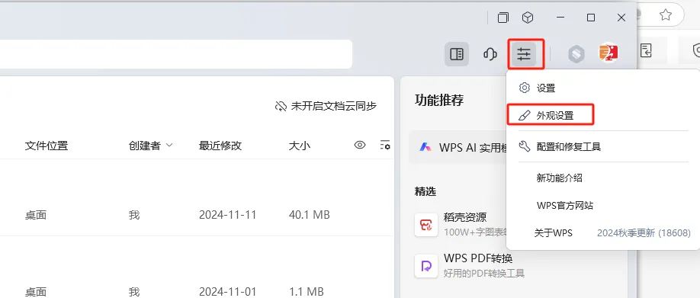Open the column list settings icon
The height and width of the screenshot is (298, 700).
[x=385, y=145]
